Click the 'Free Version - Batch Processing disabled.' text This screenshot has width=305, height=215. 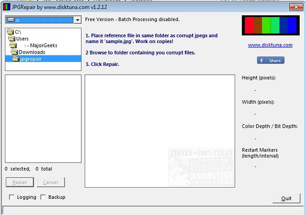point(132,19)
